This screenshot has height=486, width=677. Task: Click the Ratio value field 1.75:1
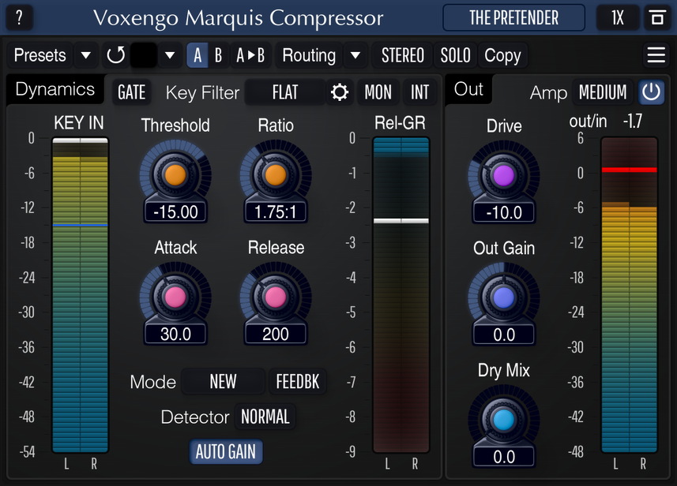275,211
